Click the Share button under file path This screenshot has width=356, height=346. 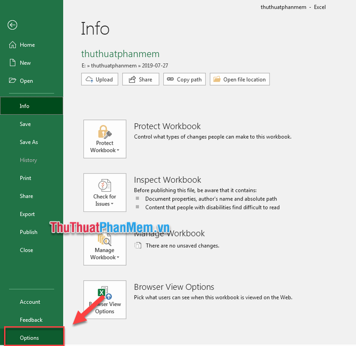tap(140, 79)
